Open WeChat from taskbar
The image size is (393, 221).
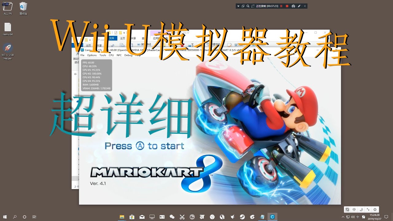point(172,217)
